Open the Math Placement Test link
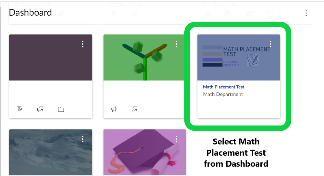 tap(224, 87)
